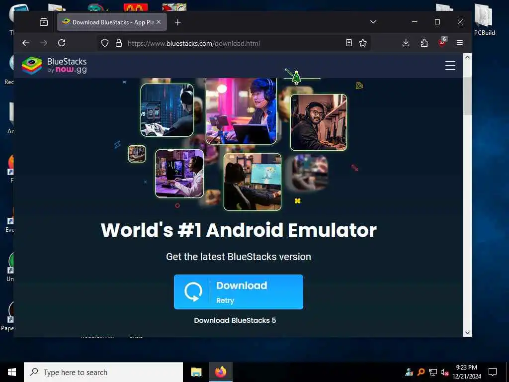Image resolution: width=509 pixels, height=382 pixels.
Task: Select the Download BlueStacks - App Player tab
Action: coord(112,22)
